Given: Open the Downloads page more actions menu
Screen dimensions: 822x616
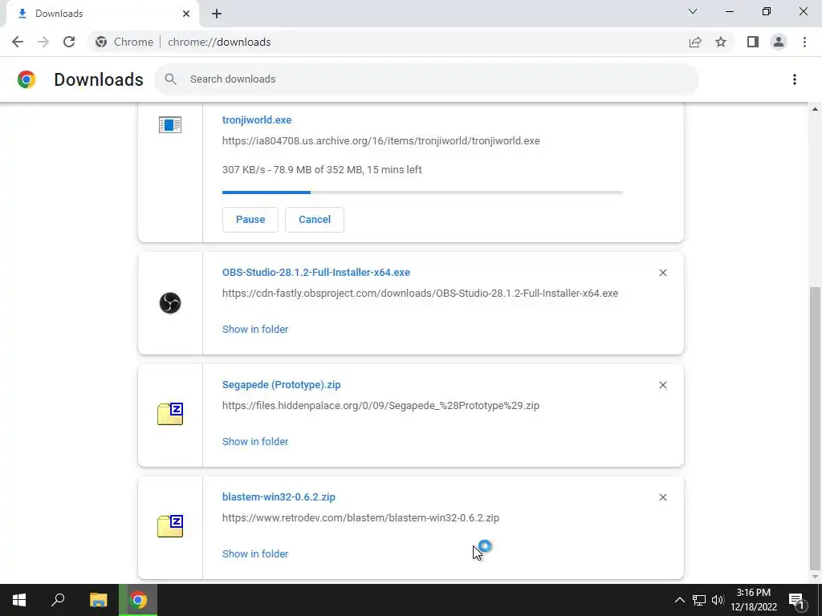Looking at the screenshot, I should pos(795,79).
